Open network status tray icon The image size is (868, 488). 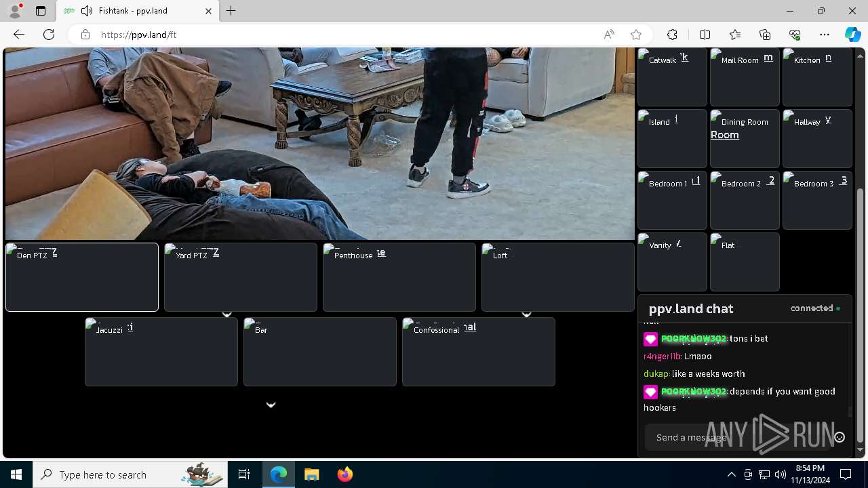pos(764,474)
